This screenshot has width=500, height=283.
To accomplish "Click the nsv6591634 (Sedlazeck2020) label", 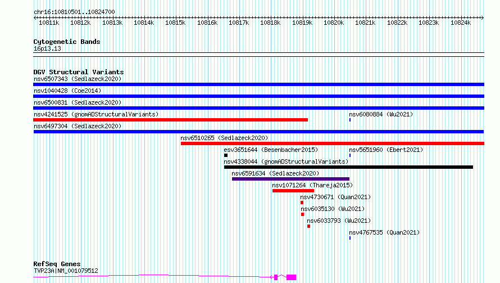I will click(275, 173).
